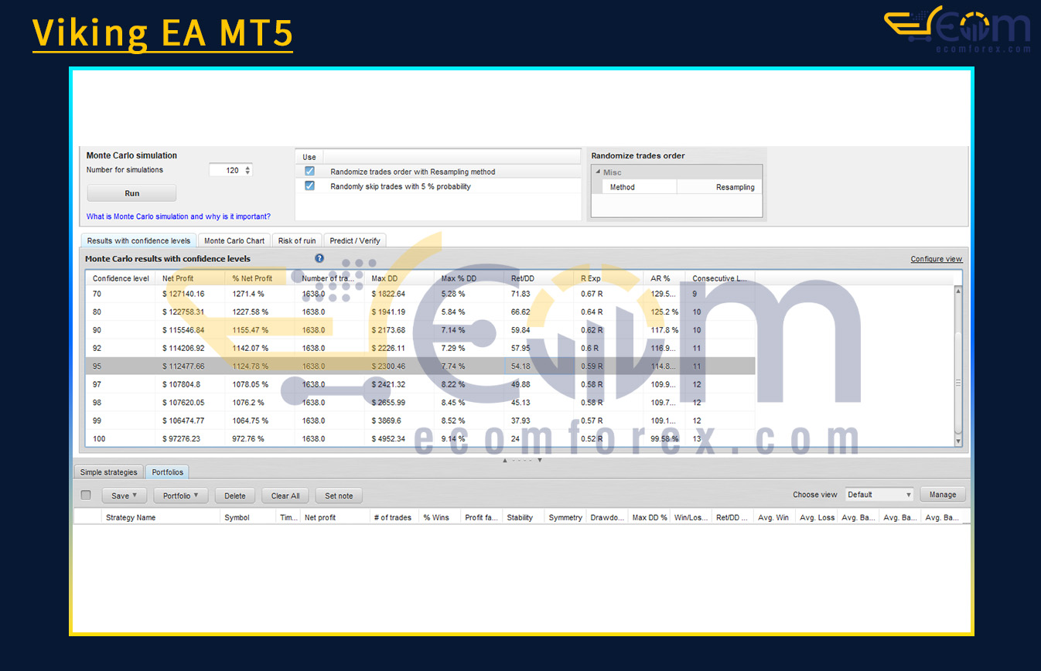1041x671 pixels.
Task: Toggle Randomize trades order with Resampling checkbox
Action: (x=309, y=172)
